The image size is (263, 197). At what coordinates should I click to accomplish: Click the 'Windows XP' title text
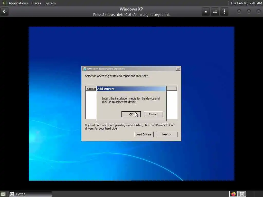(131, 9)
